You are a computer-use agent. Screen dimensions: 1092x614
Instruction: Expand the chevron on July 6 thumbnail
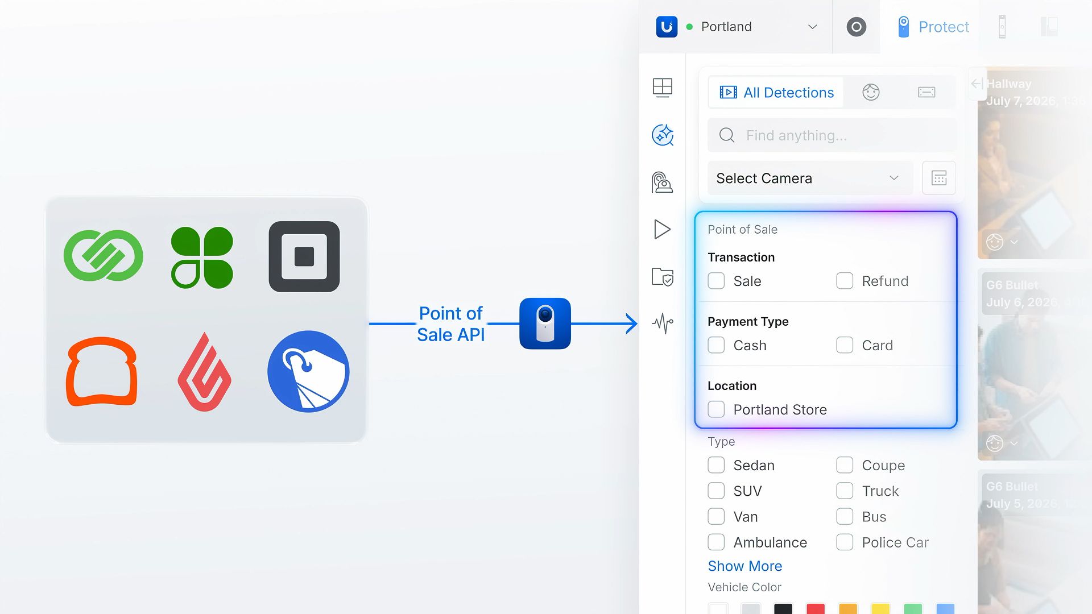pyautogui.click(x=1014, y=443)
